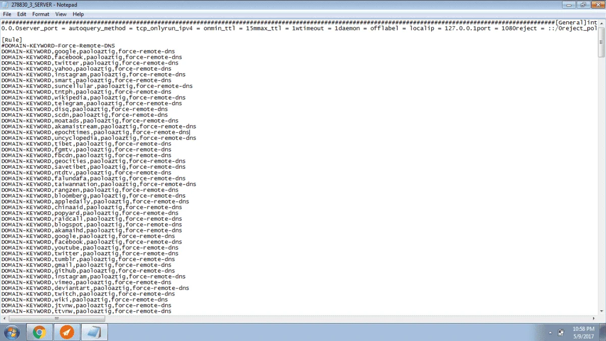This screenshot has height=341, width=606.
Task: Click the vimeo rule line
Action: pyautogui.click(x=86, y=282)
